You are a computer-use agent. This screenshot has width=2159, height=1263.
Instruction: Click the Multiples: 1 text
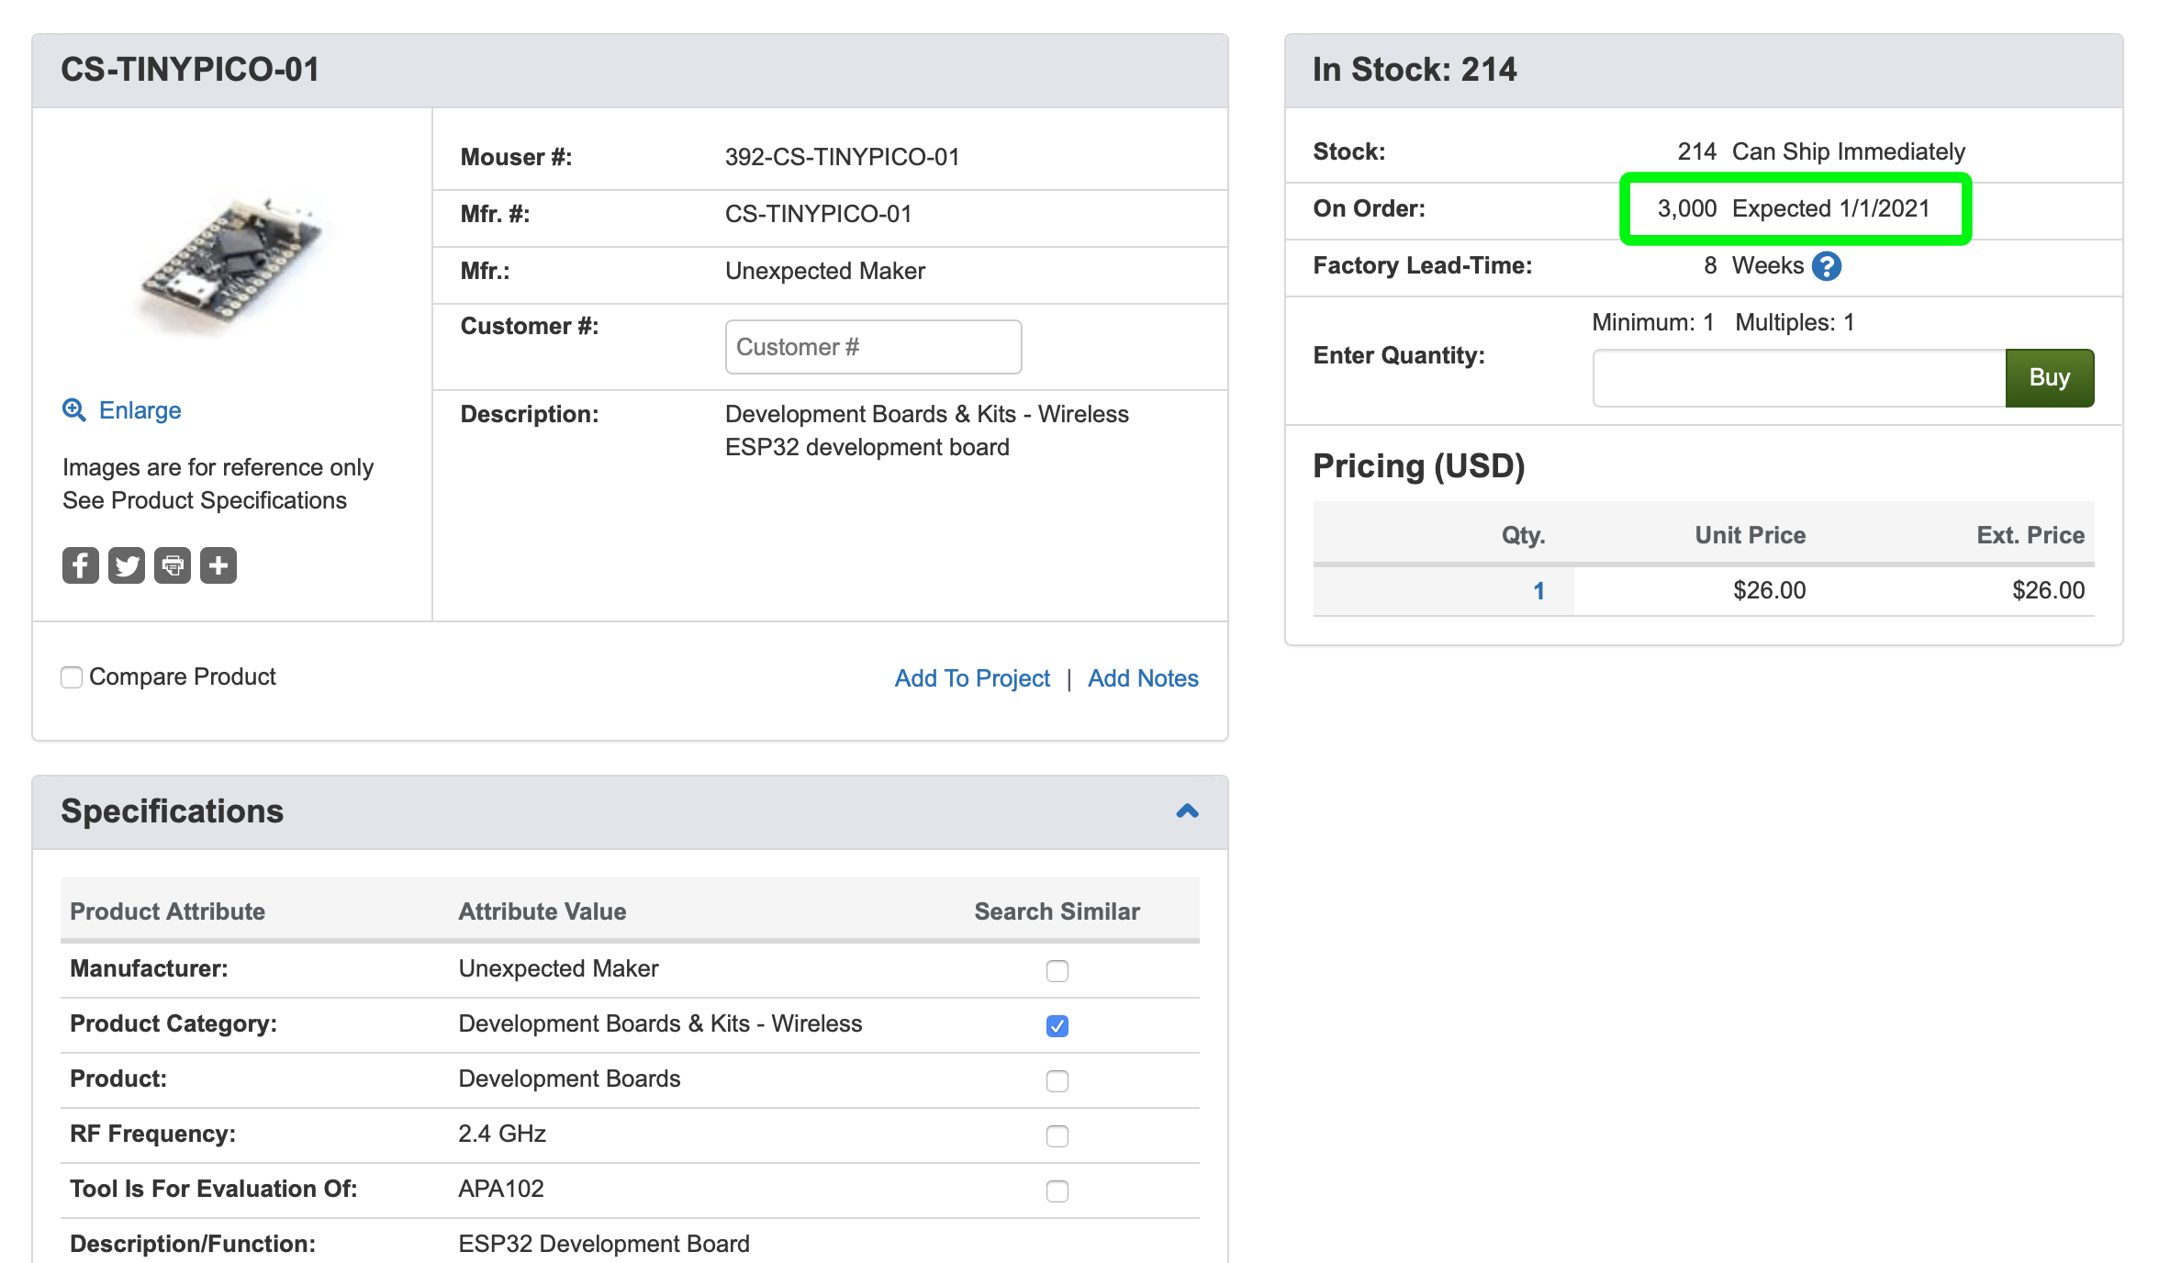click(1795, 322)
